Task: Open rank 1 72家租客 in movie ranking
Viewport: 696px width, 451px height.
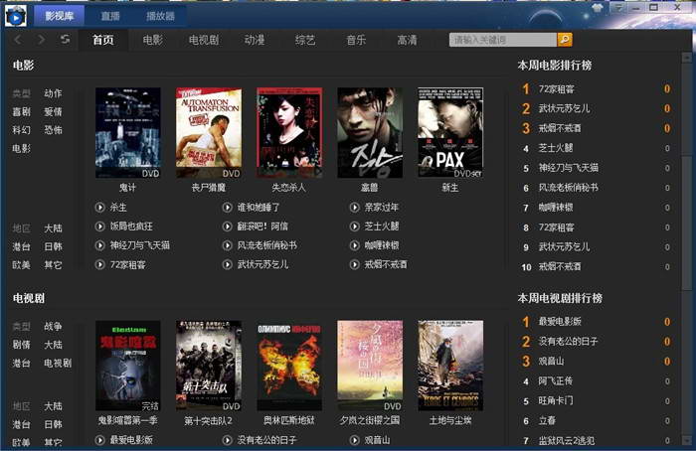Action: click(x=557, y=89)
